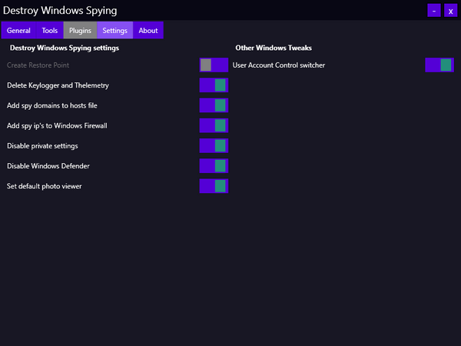The height and width of the screenshot is (346, 461).
Task: Switch to the Tools tab
Action: [x=50, y=30]
